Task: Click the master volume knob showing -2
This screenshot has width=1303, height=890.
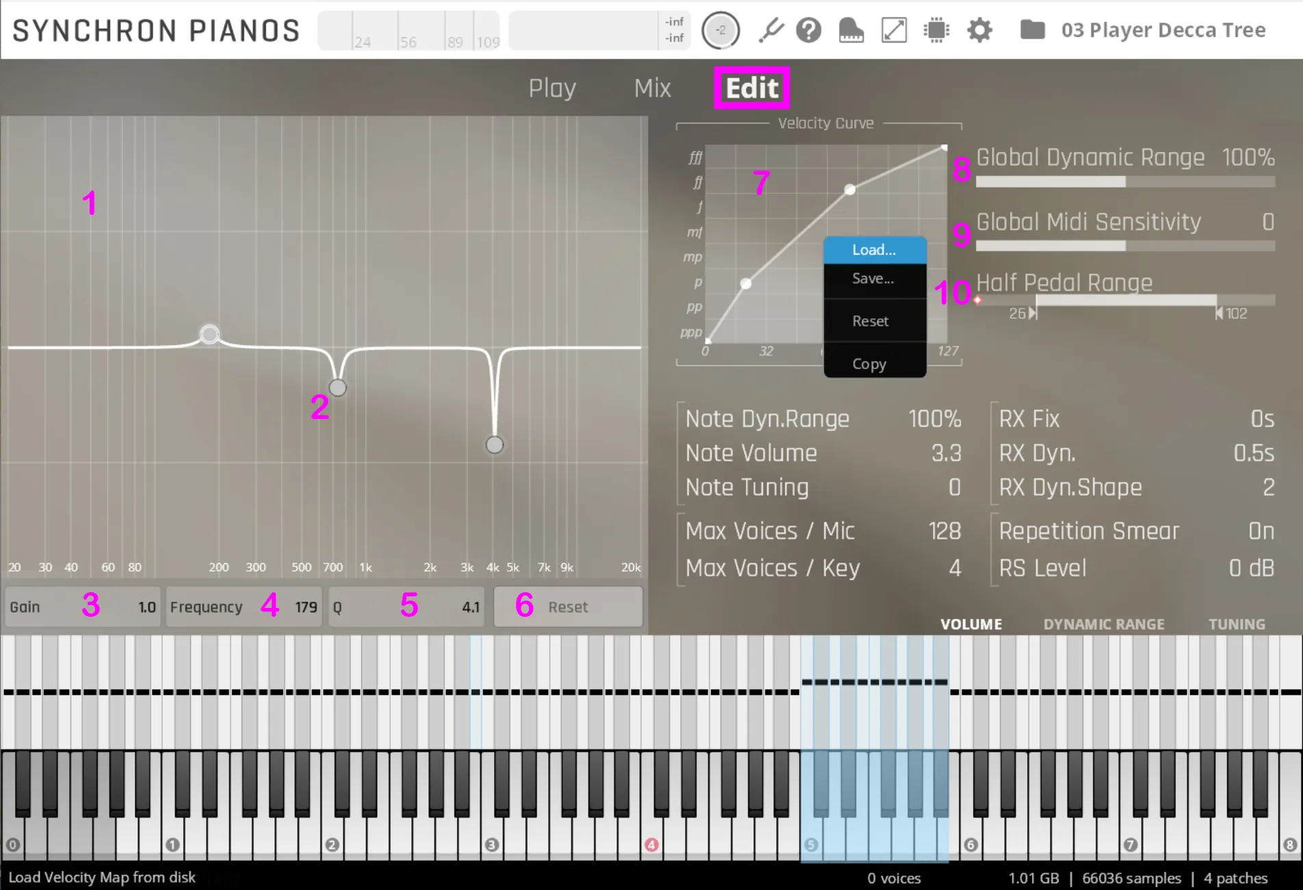Action: coord(720,30)
